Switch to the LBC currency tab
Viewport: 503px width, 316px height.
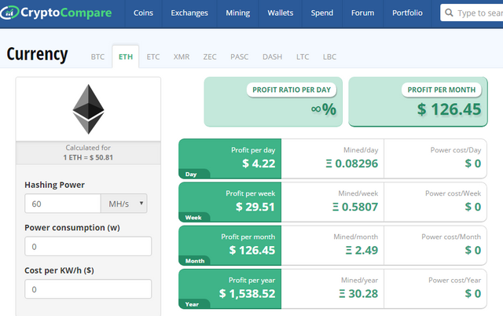[329, 57]
